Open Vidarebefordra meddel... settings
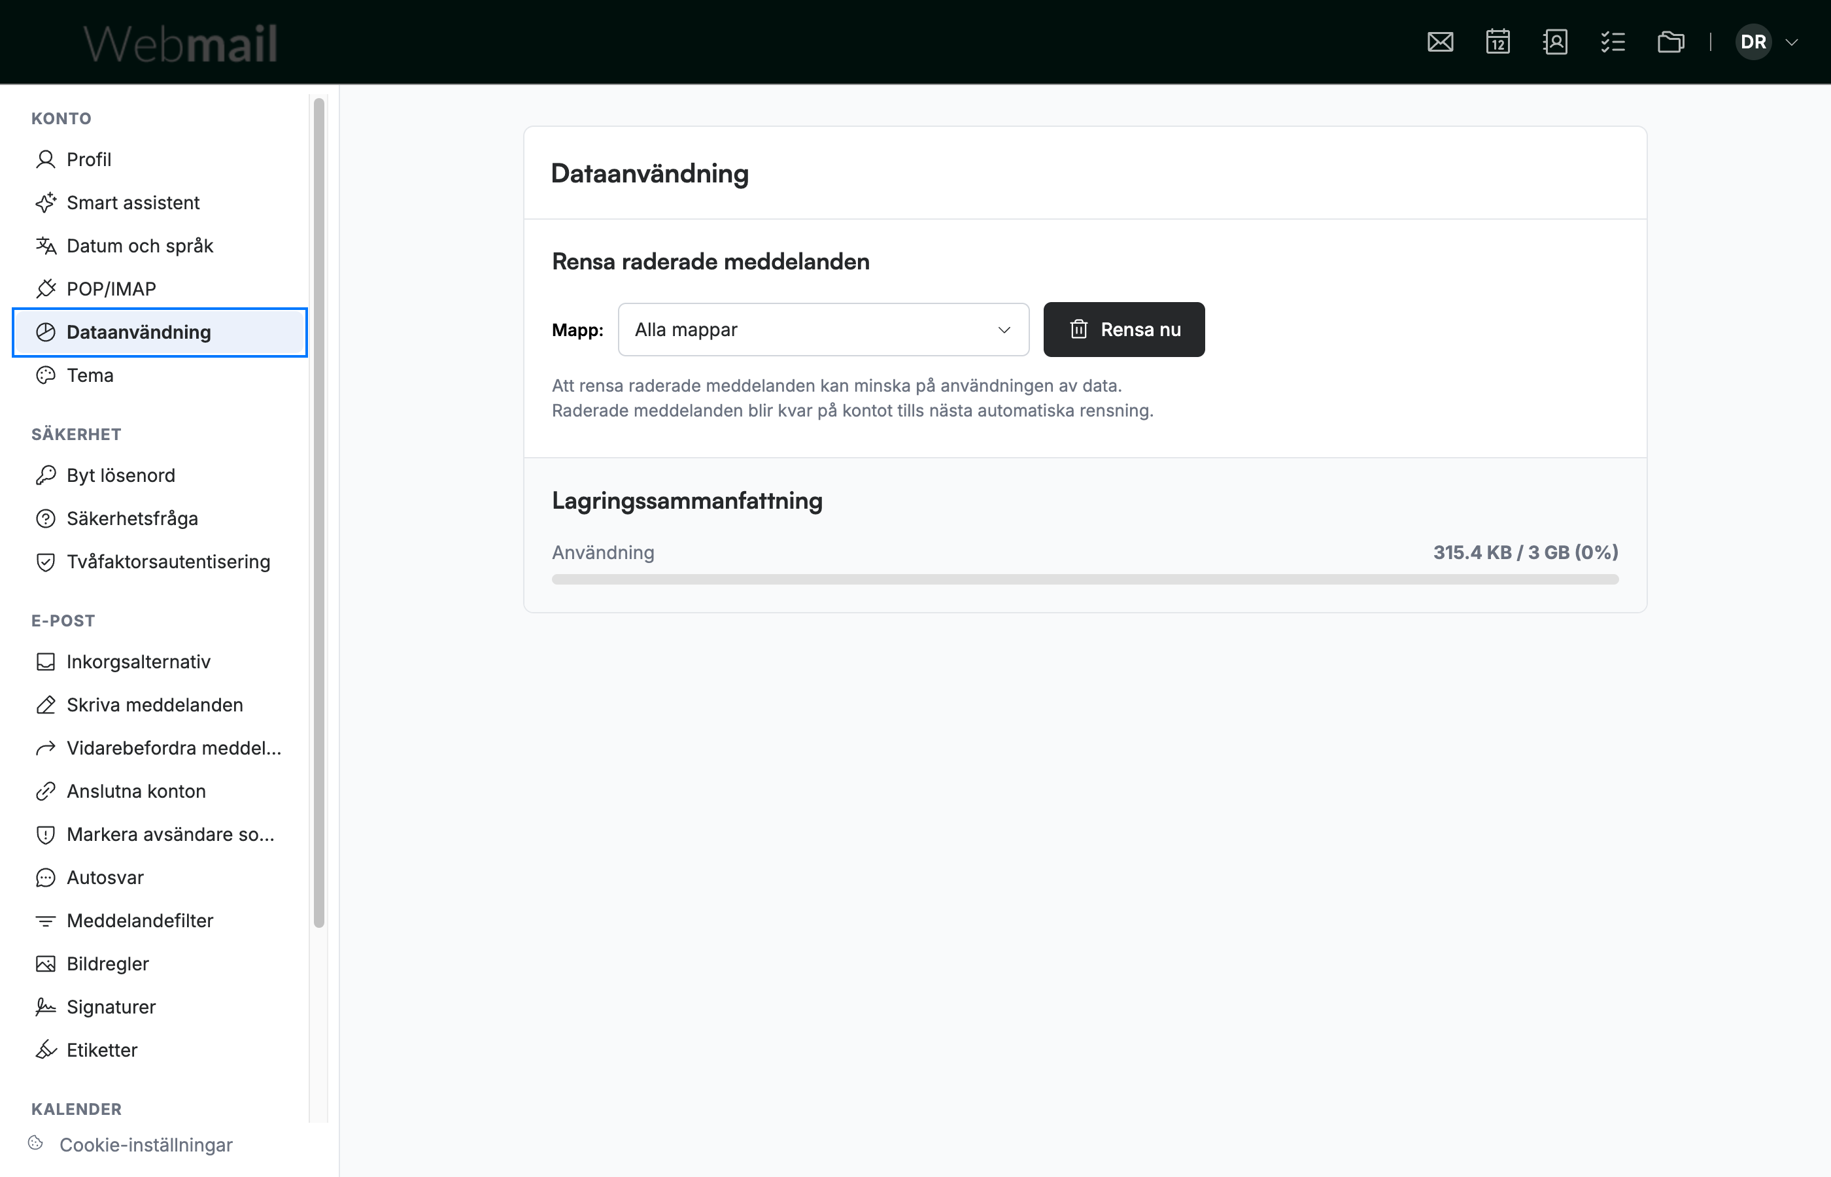The width and height of the screenshot is (1831, 1177). click(160, 748)
